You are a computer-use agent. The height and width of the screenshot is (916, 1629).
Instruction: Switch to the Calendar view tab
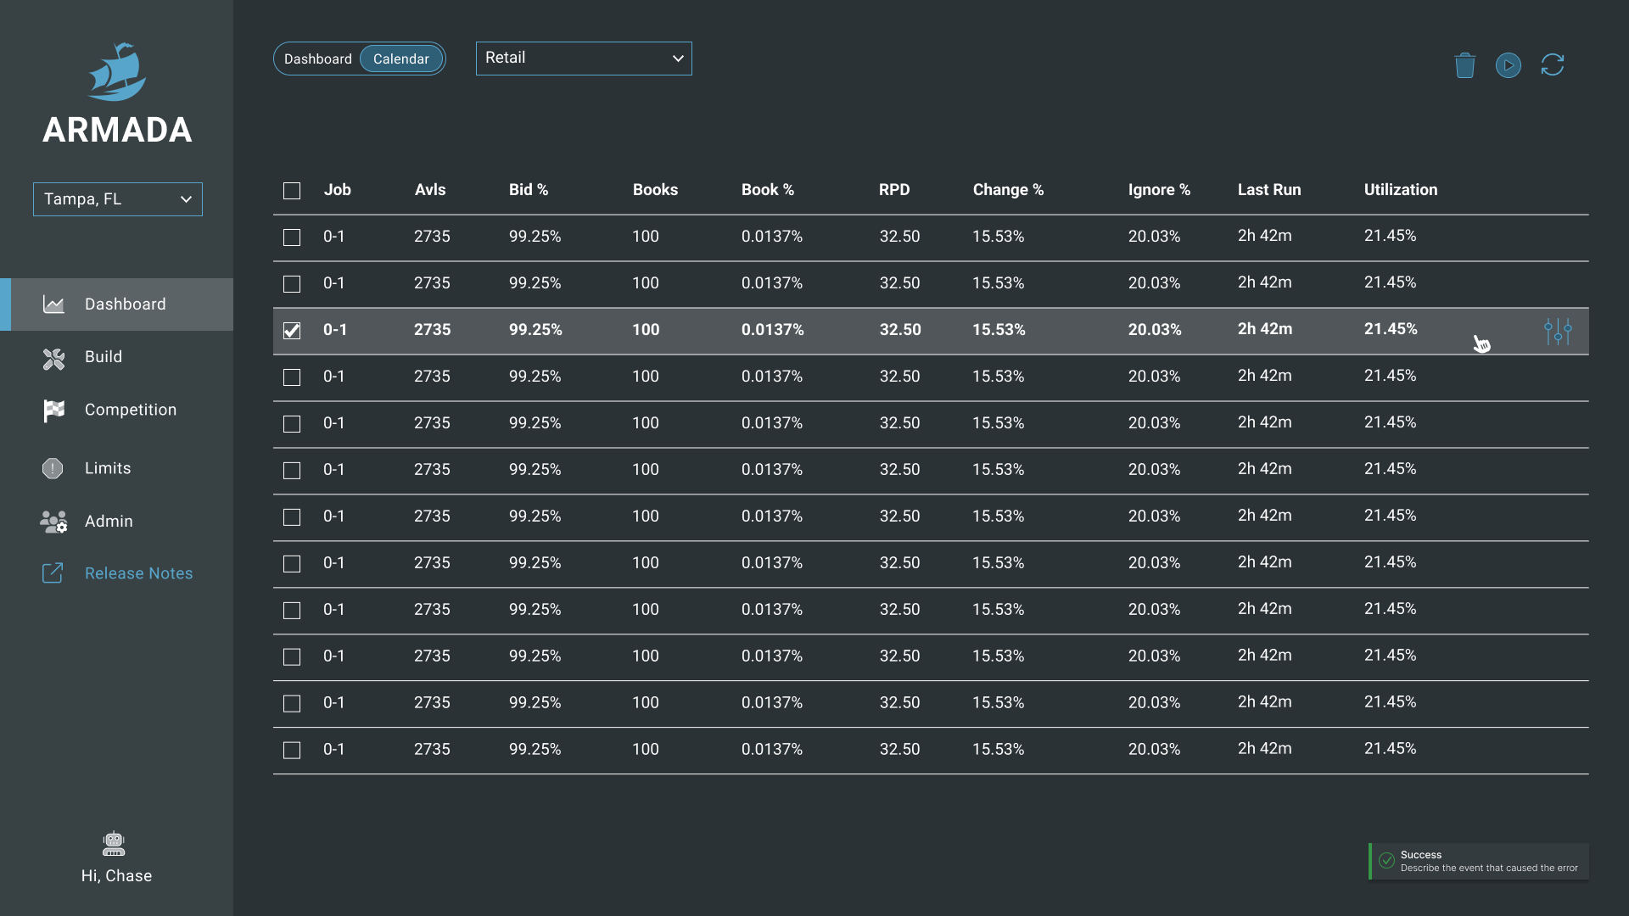pyautogui.click(x=401, y=59)
